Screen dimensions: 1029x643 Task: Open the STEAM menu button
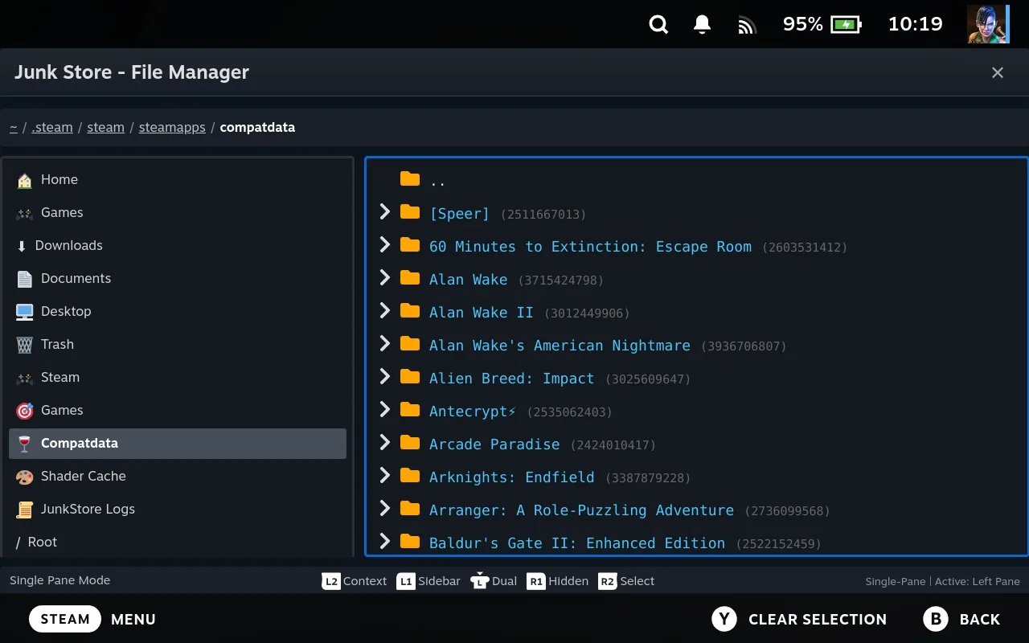(x=65, y=619)
